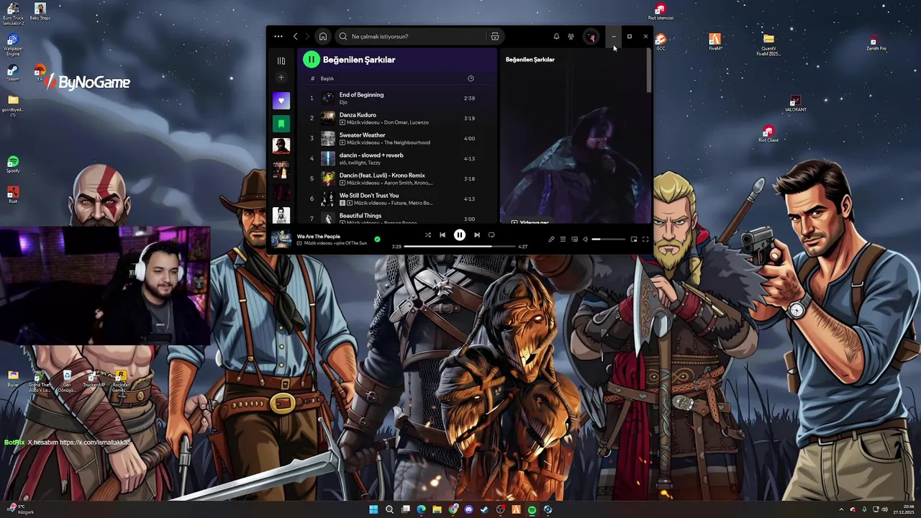The width and height of the screenshot is (921, 518).
Task: Pause playback in player bar
Action: pyautogui.click(x=459, y=235)
